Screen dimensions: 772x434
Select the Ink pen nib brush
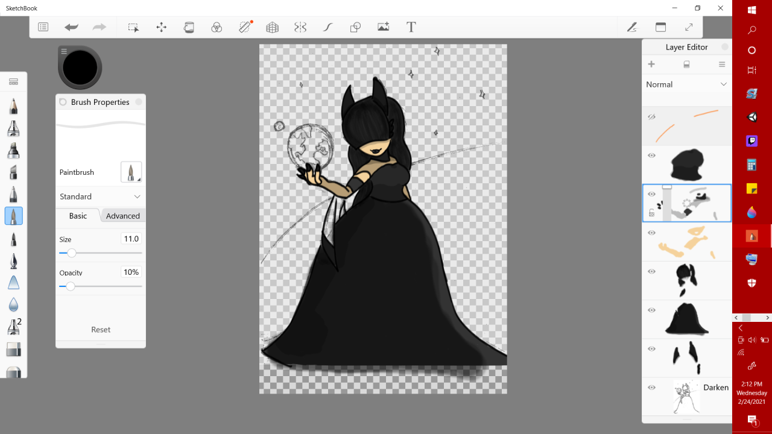(13, 260)
